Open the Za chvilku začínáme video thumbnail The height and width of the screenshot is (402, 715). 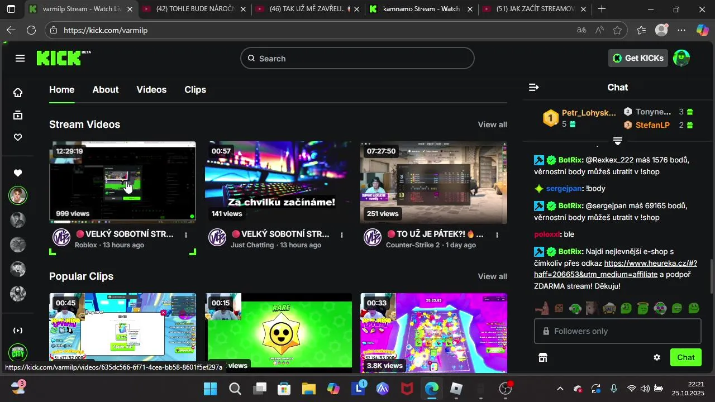(278, 183)
